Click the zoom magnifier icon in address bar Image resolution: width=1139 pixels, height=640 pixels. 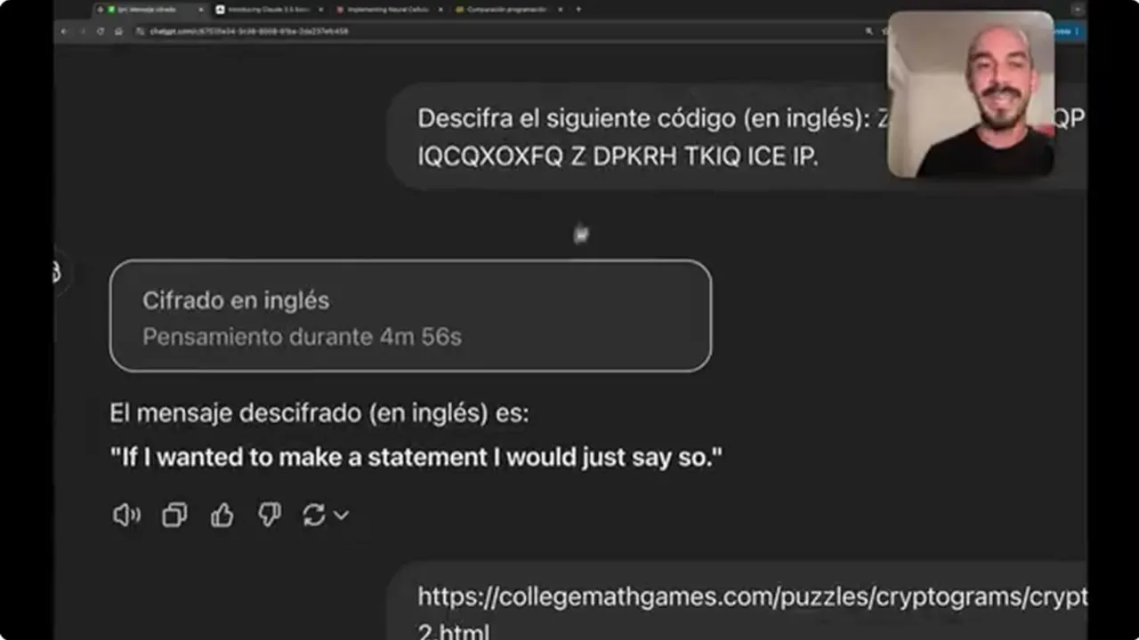(869, 31)
